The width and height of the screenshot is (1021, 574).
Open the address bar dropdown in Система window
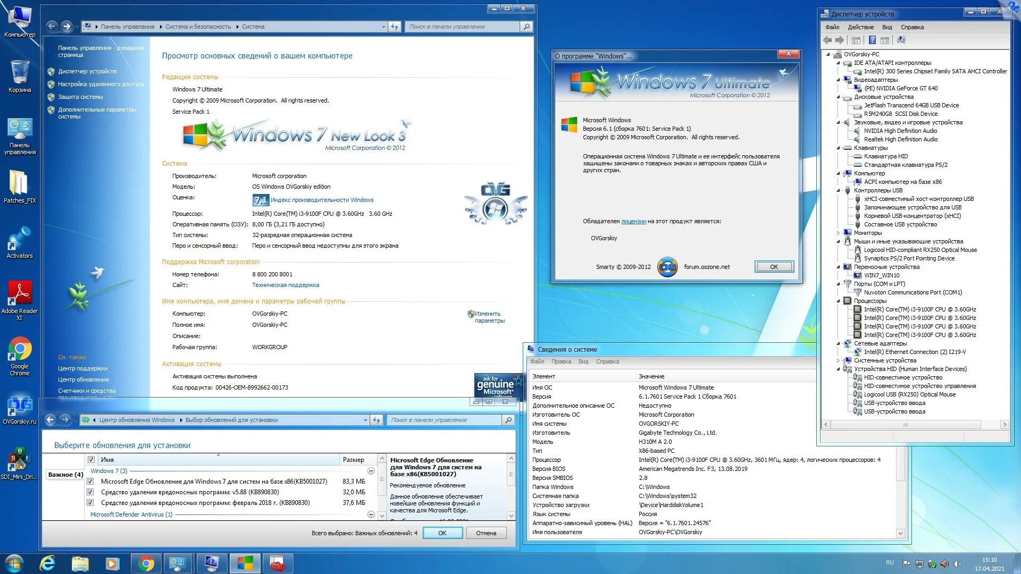[x=383, y=27]
